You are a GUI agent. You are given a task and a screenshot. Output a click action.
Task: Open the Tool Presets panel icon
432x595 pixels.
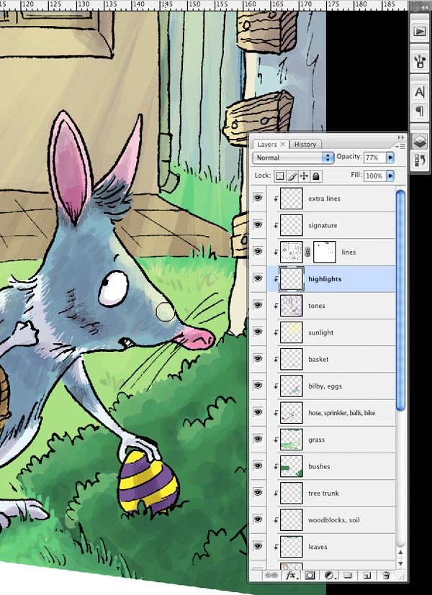point(419,61)
